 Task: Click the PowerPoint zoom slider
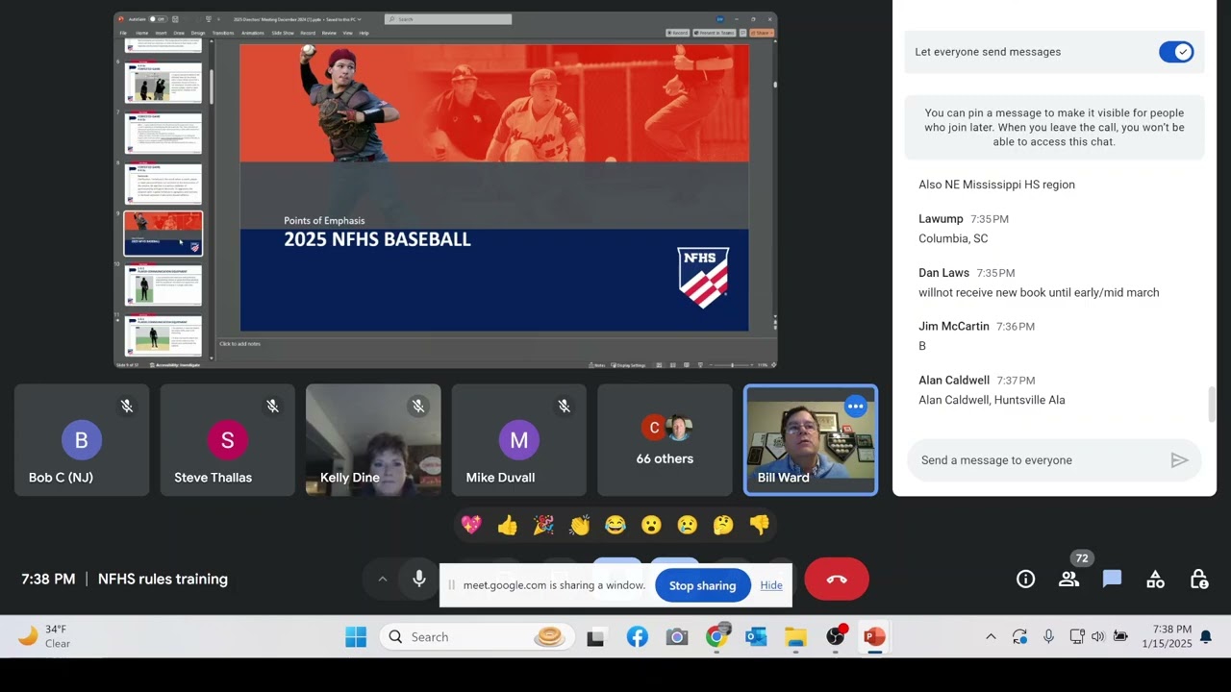[732, 365]
